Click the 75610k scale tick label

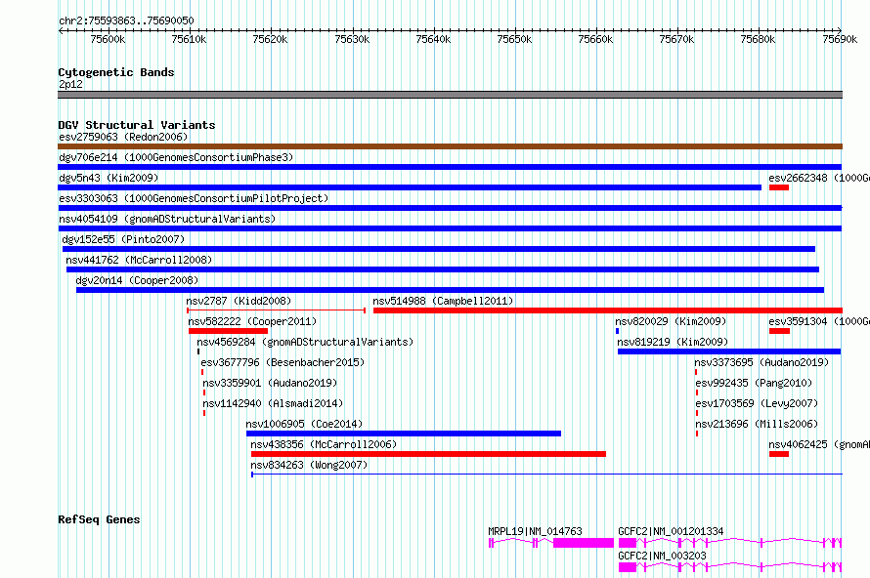189,39
